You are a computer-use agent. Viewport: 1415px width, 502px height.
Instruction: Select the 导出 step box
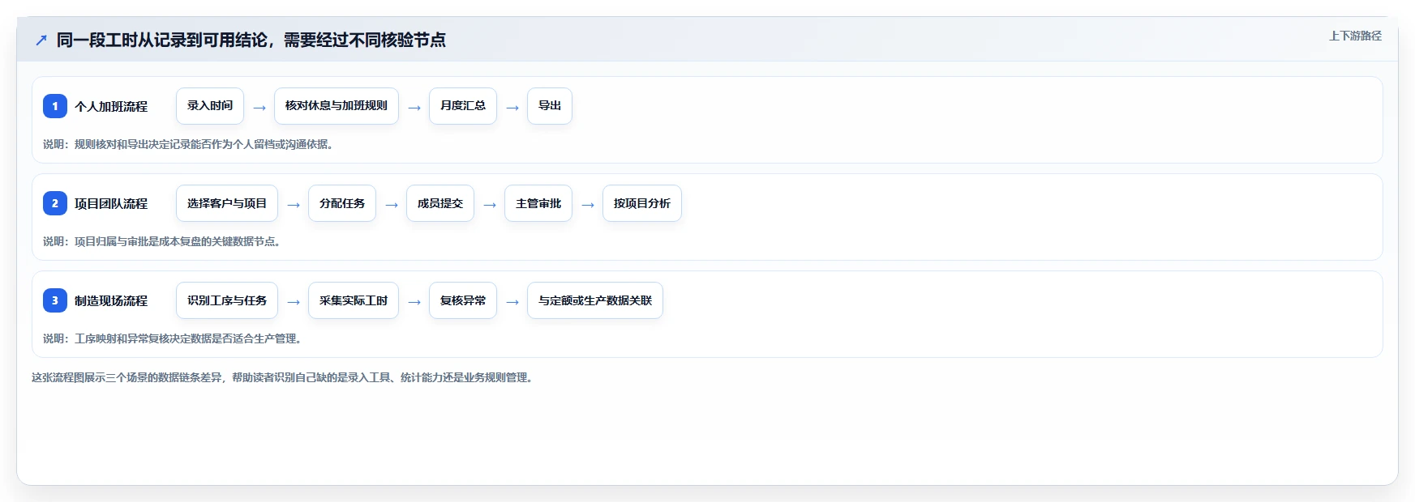coord(550,106)
